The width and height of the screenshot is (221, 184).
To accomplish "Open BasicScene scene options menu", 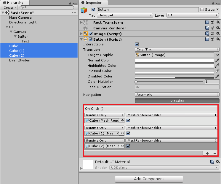I will tap(74, 12).
